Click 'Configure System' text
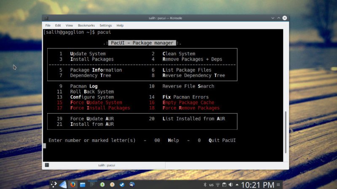Image resolution: width=337 pixels, height=189 pixels. 92,97
